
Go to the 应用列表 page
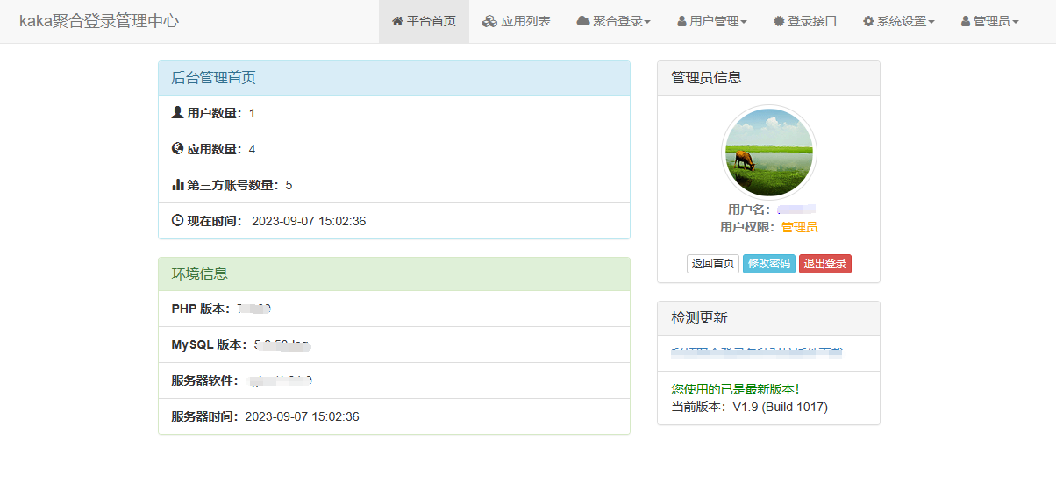point(517,21)
